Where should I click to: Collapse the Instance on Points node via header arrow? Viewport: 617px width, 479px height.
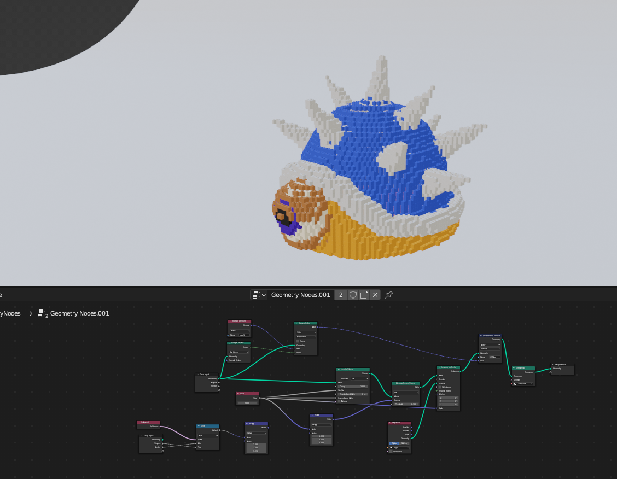coord(439,367)
